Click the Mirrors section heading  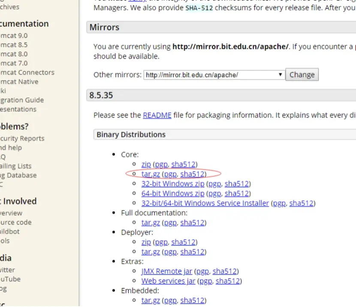[x=104, y=27]
